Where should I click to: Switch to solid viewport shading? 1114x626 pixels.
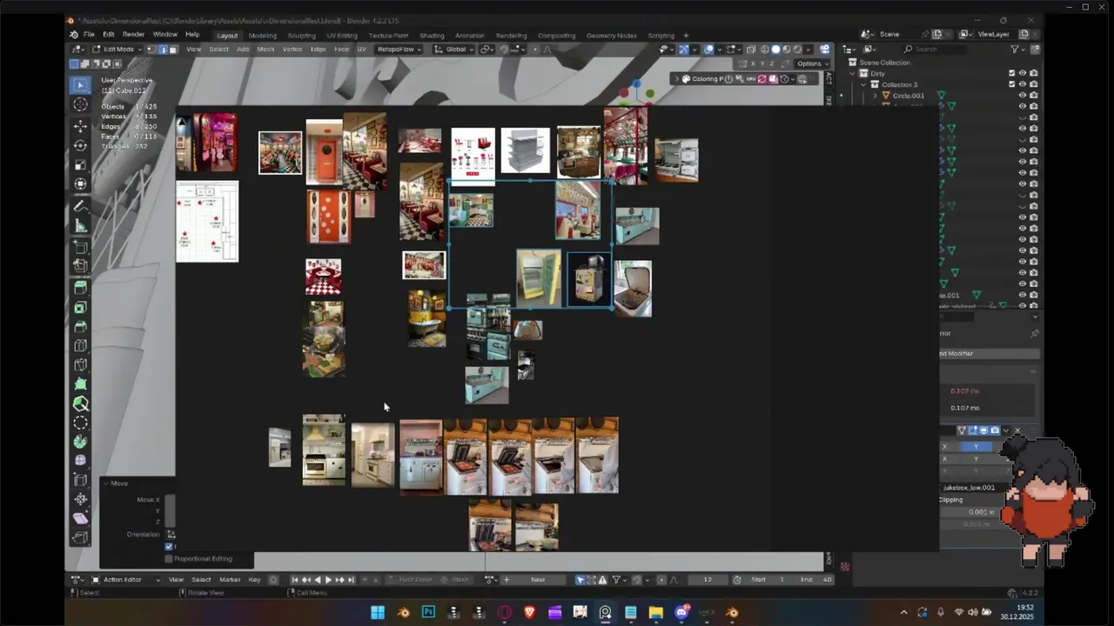tap(776, 50)
